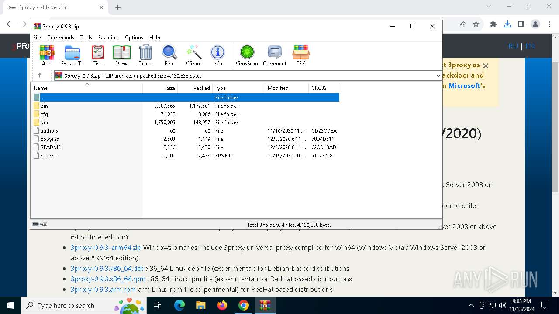This screenshot has width=559, height=314.
Task: Switch to 3proxy stable version tab
Action: (55, 7)
